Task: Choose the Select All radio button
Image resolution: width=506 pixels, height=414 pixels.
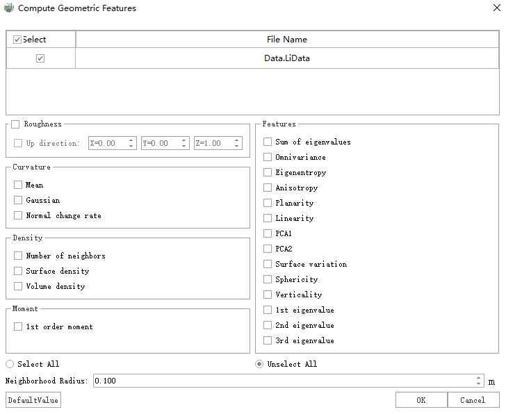Action: point(10,364)
